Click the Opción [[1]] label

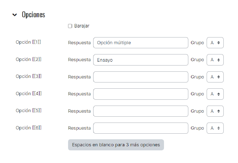(x=28, y=42)
